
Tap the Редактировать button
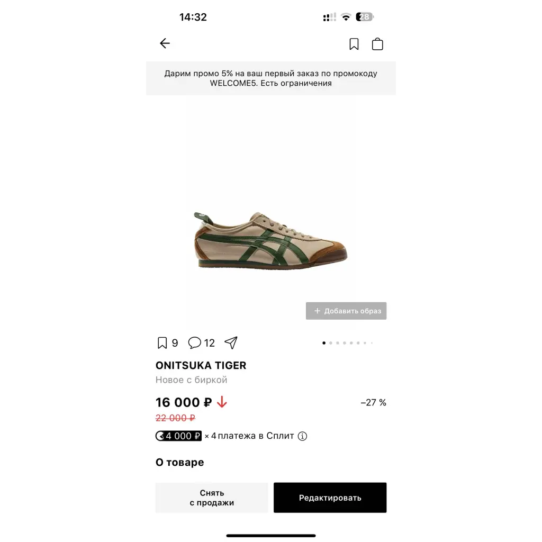coord(330,498)
